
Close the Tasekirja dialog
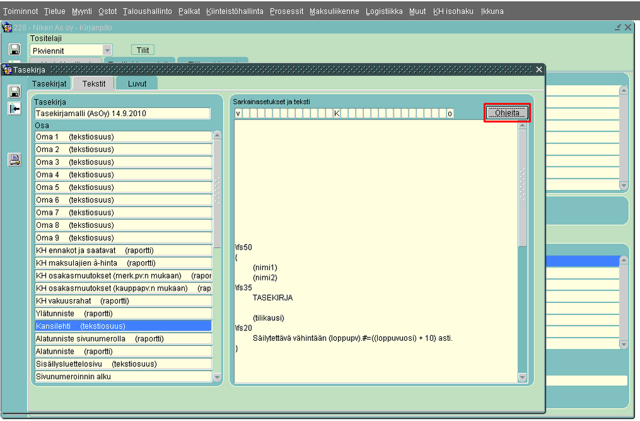pos(539,70)
